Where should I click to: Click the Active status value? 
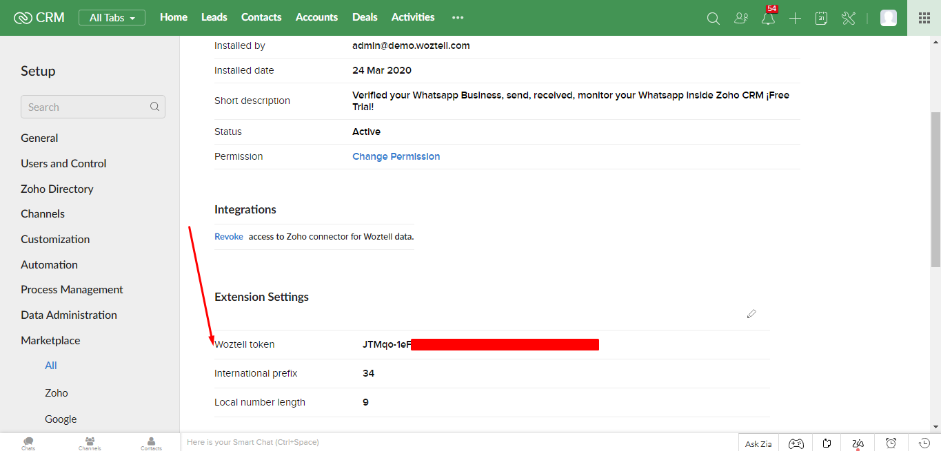[x=366, y=132]
